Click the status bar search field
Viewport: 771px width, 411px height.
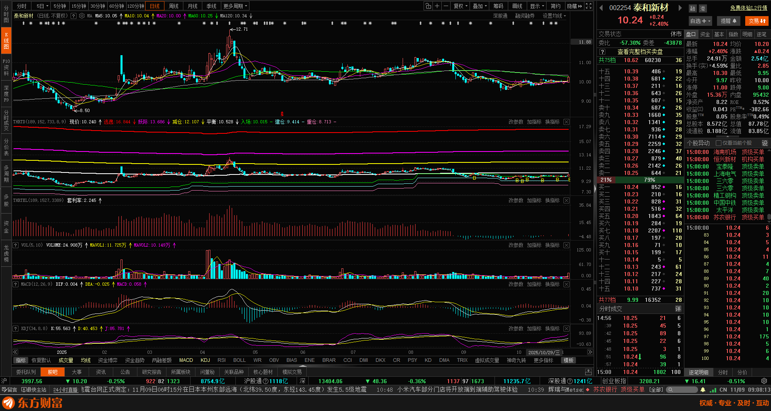point(684,390)
